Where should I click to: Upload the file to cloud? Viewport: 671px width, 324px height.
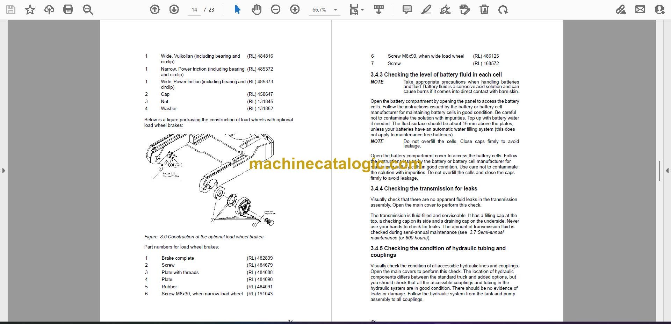click(49, 9)
